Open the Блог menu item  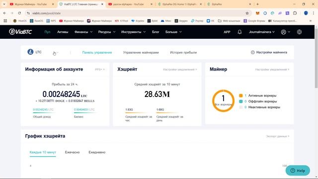(x=156, y=32)
